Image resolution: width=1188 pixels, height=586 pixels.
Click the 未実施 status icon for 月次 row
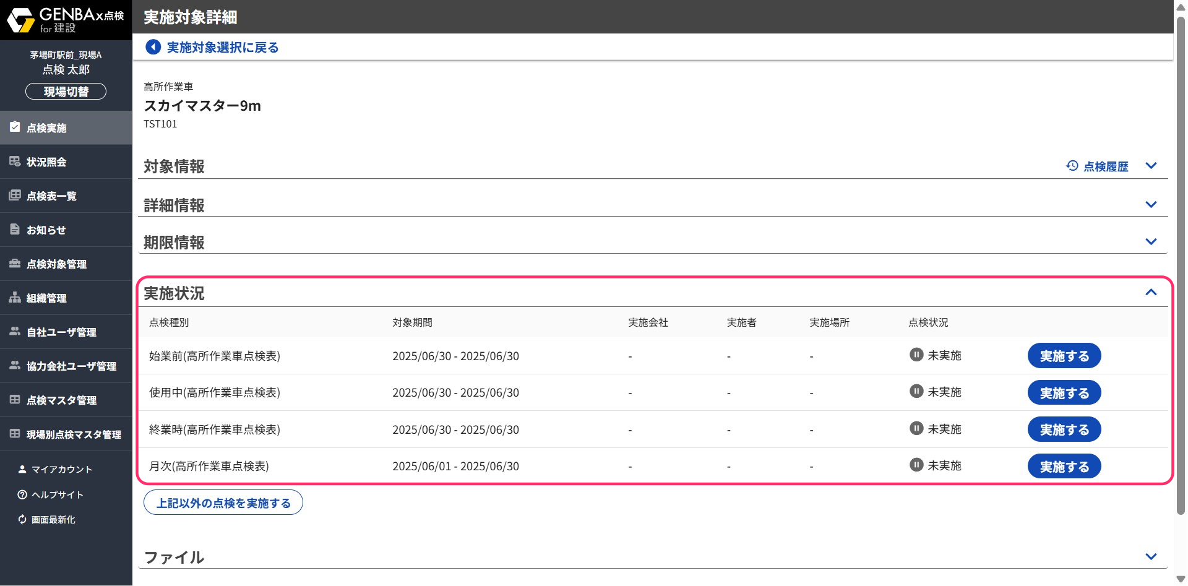(916, 465)
